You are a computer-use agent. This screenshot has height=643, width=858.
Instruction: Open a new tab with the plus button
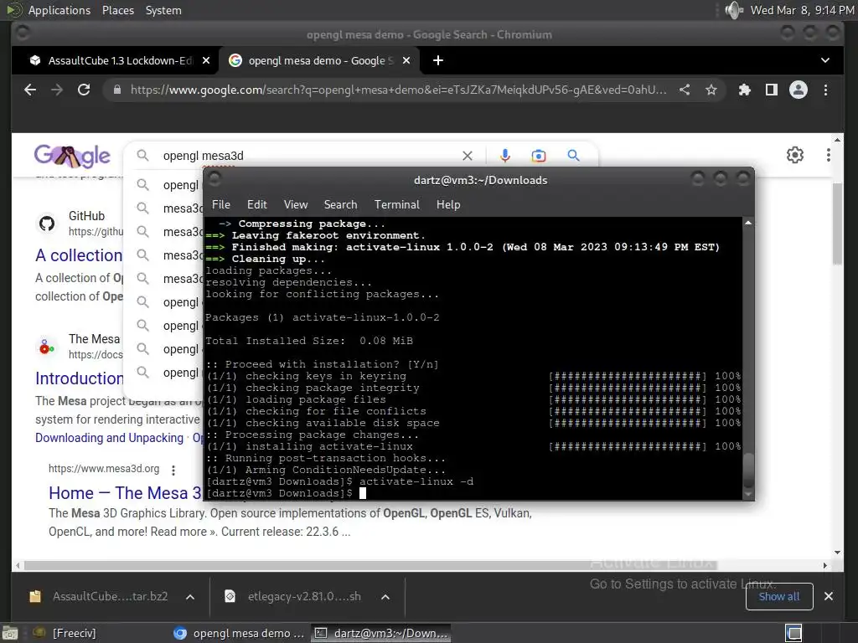(x=437, y=60)
